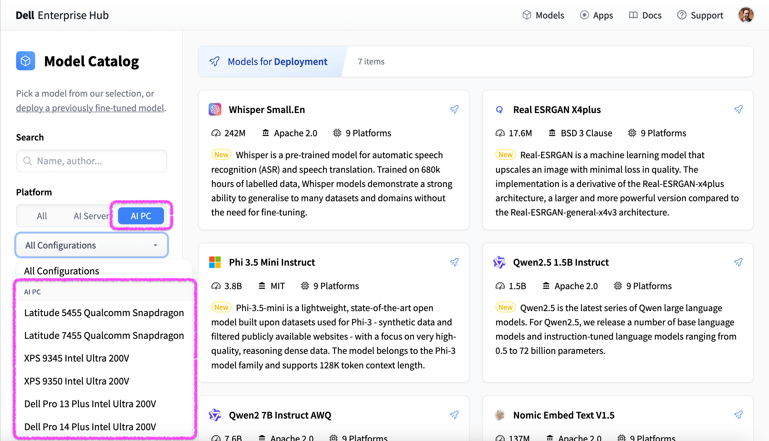Open the Nomic Embed Text V1.5 title
This screenshot has width=769, height=441.
click(564, 415)
